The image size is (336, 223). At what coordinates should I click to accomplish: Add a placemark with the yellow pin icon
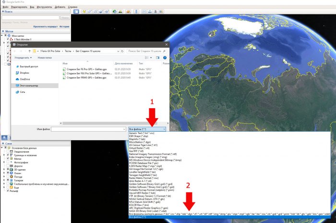(x=84, y=11)
